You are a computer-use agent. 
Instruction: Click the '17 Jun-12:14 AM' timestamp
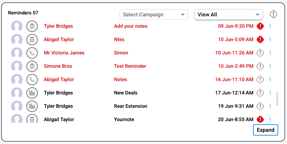tap(234, 93)
